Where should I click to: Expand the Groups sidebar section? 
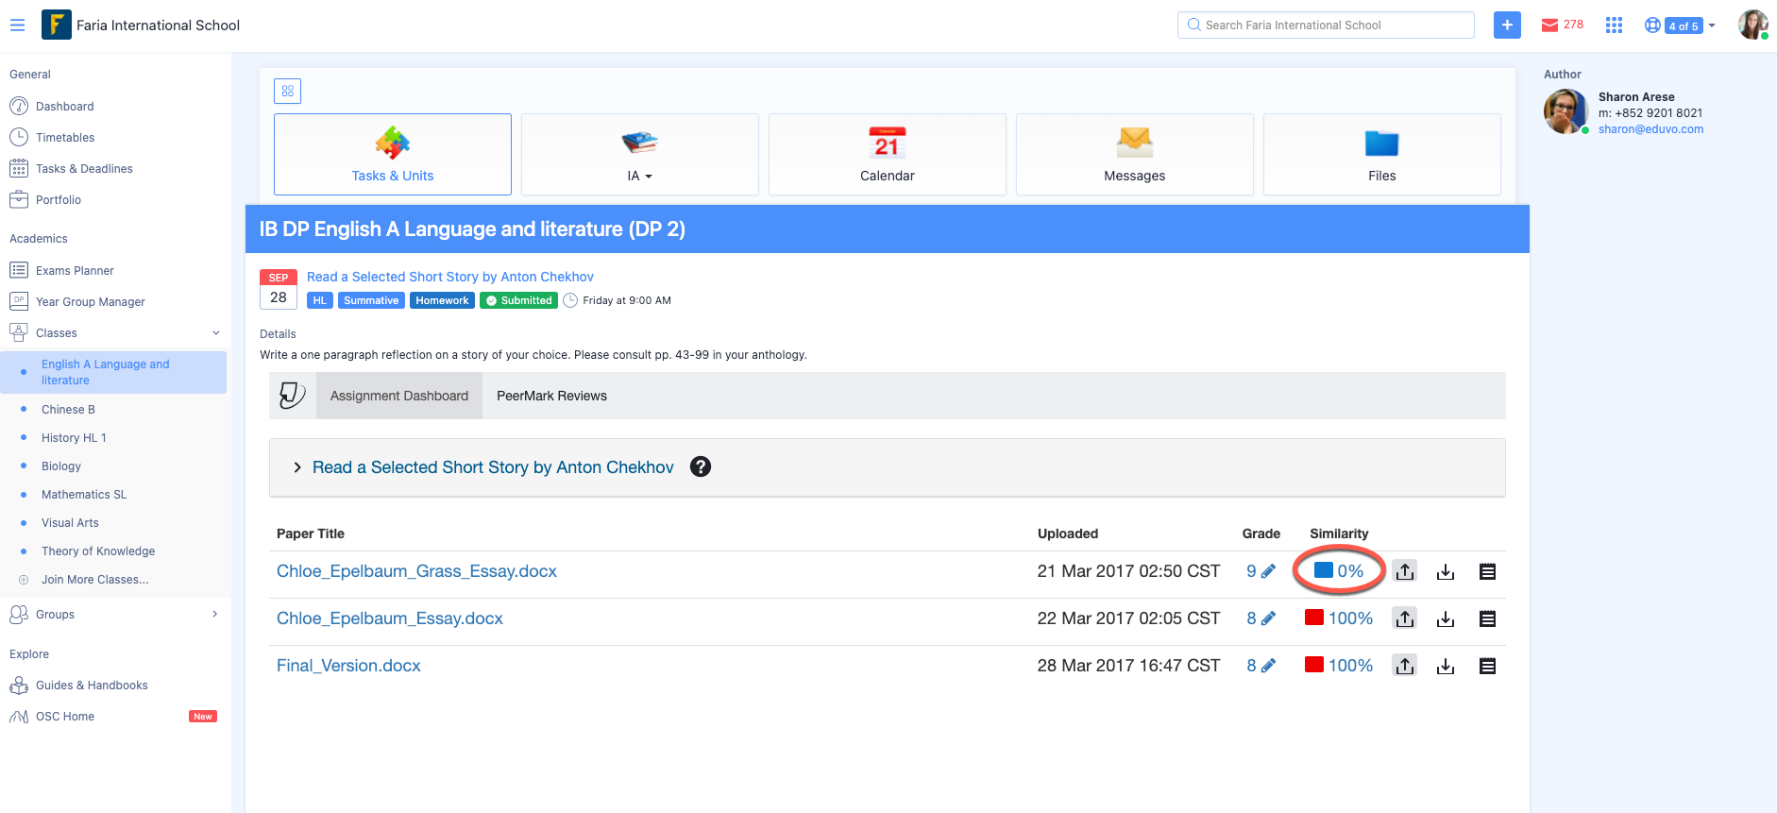click(215, 615)
